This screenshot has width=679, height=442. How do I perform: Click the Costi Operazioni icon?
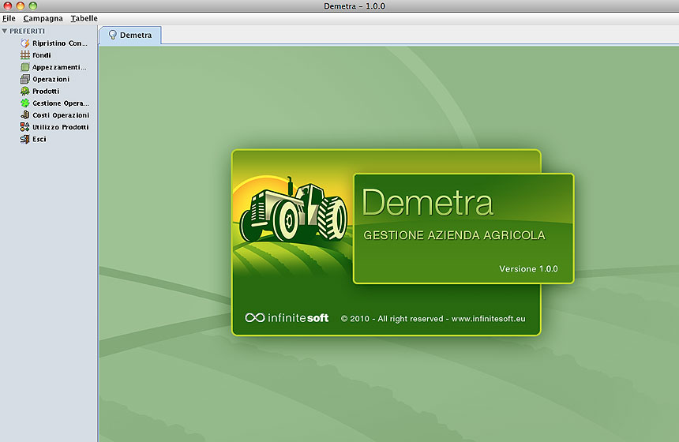tap(24, 115)
